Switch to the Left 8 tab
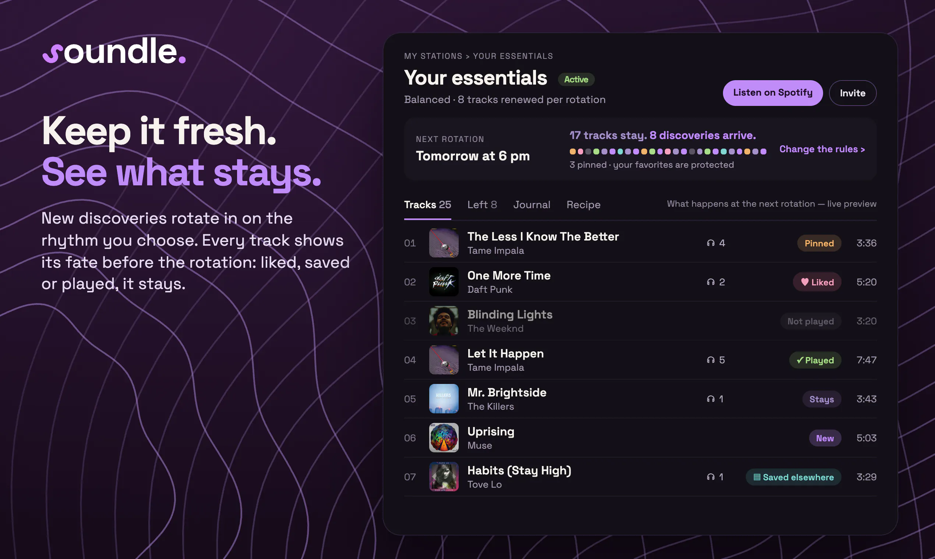Screen dimensions: 935x559 tap(482, 204)
